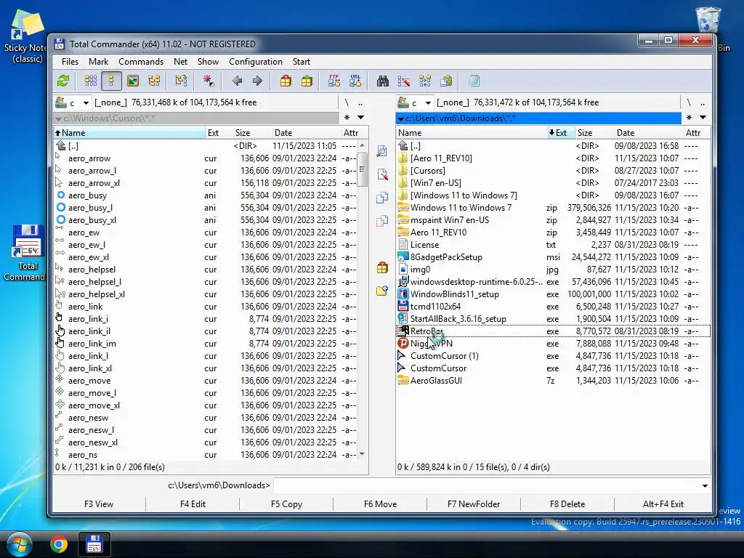Open right panel directory history arrow
The height and width of the screenshot is (558, 744).
click(x=703, y=117)
